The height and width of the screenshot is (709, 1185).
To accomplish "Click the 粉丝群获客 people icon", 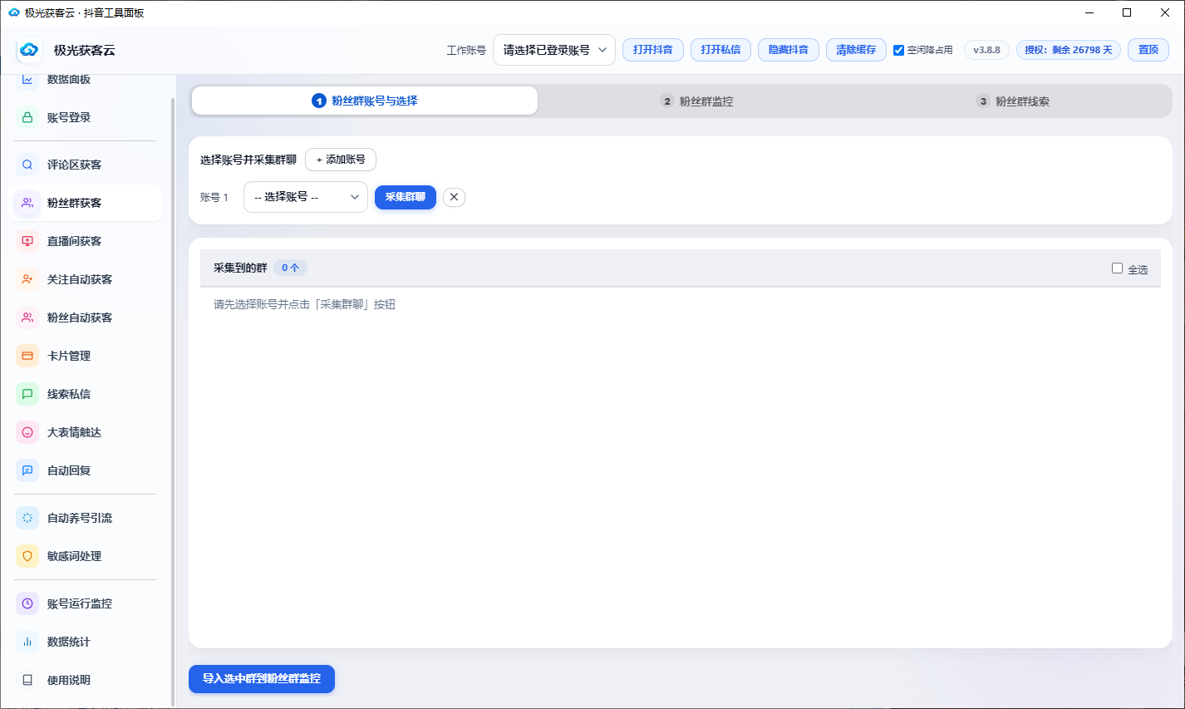I will (27, 203).
